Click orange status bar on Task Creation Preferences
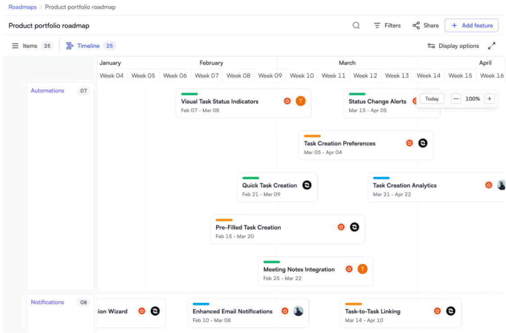The image size is (506, 333). 312,136
